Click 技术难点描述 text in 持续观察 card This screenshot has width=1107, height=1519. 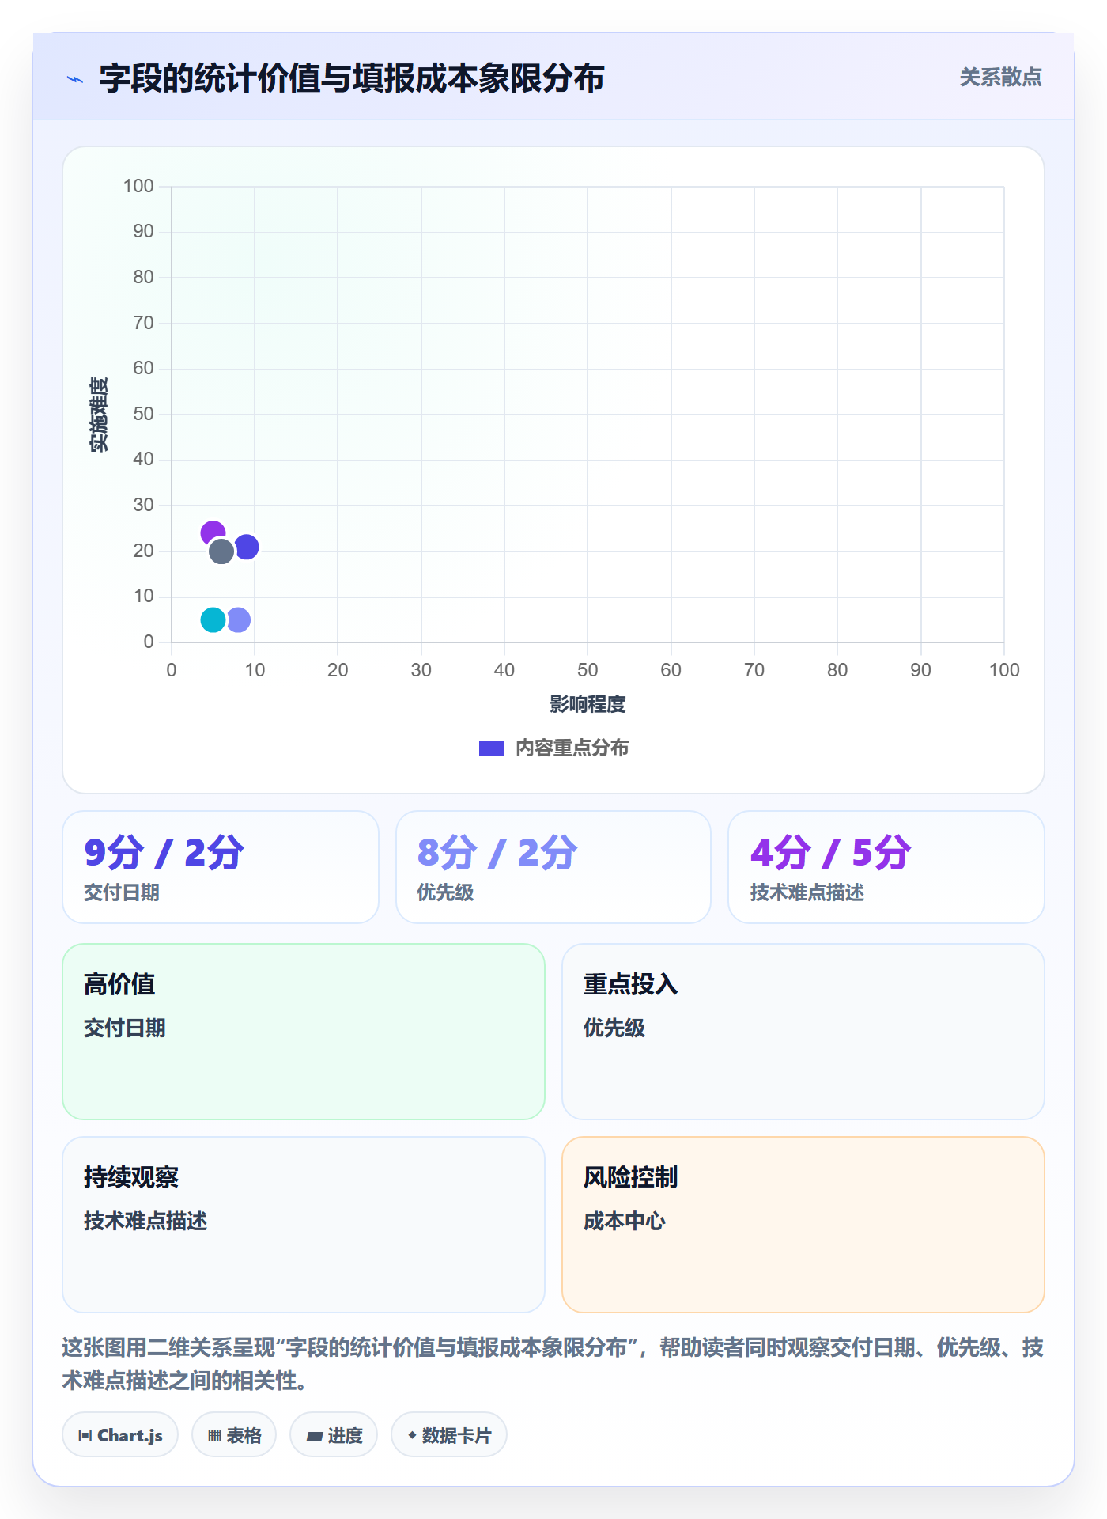click(145, 1222)
